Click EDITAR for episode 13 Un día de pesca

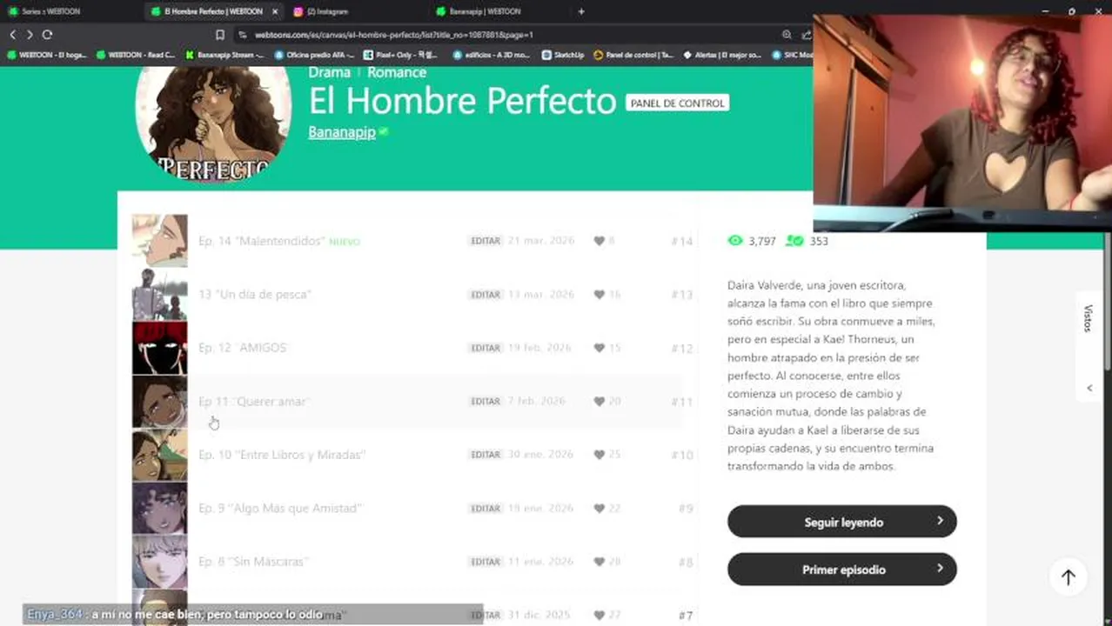pyautogui.click(x=486, y=295)
